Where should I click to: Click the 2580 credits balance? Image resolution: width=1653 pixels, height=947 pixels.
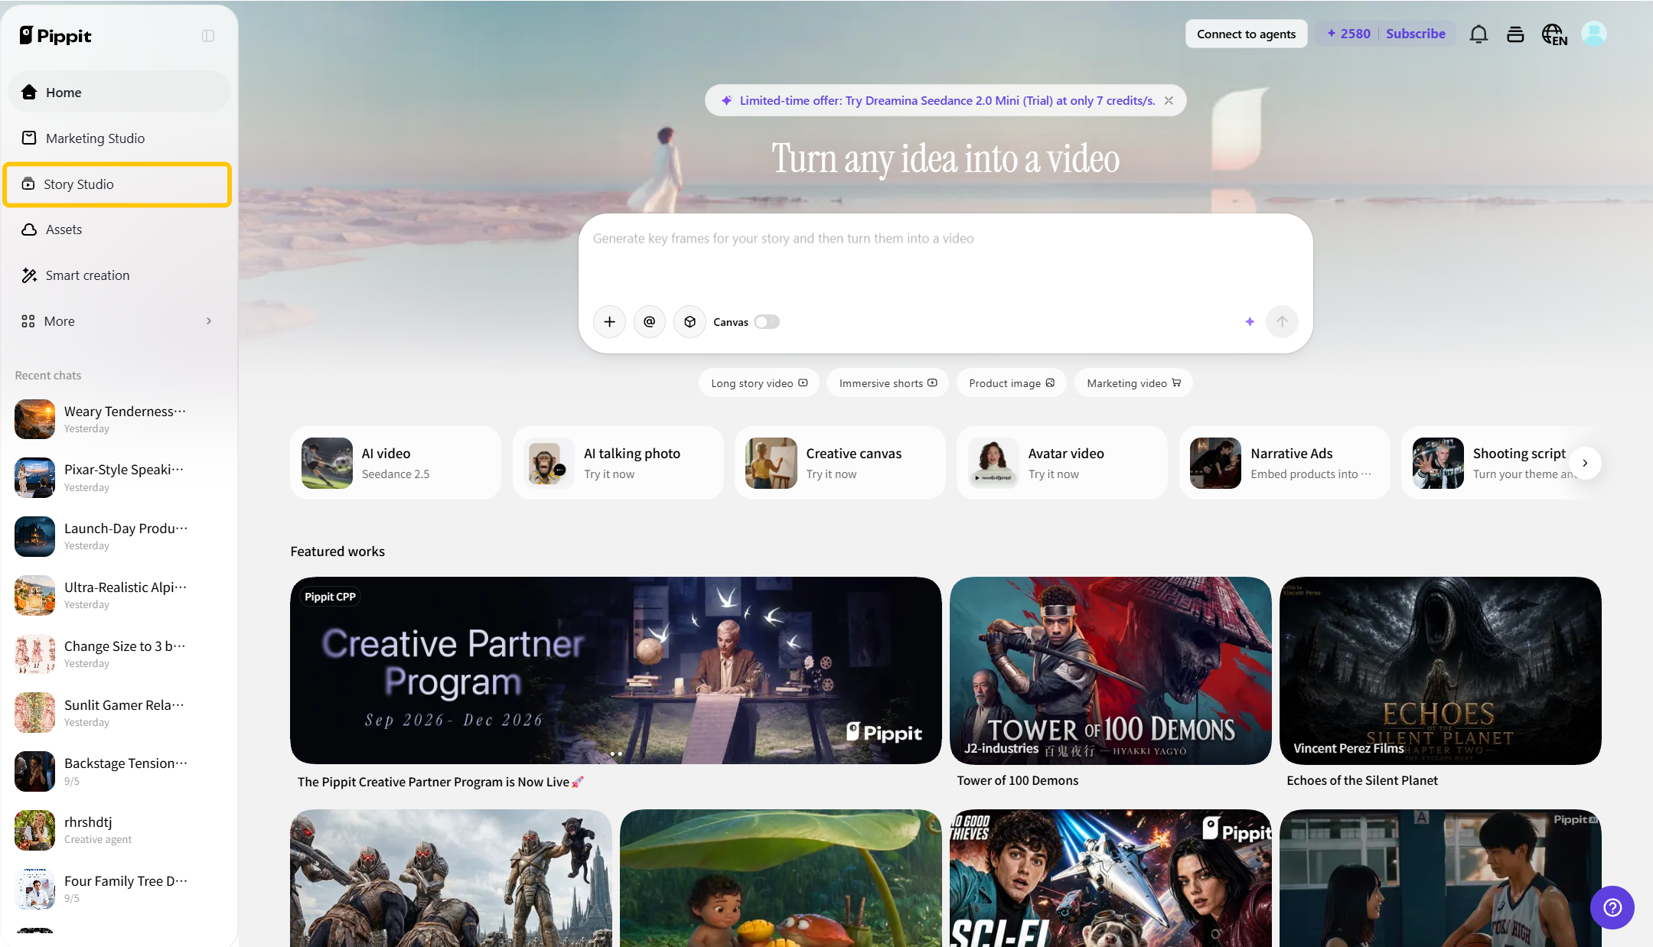[x=1348, y=34]
